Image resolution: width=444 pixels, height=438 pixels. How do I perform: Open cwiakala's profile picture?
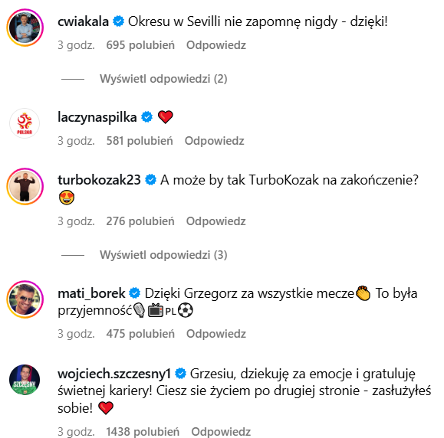click(x=25, y=28)
